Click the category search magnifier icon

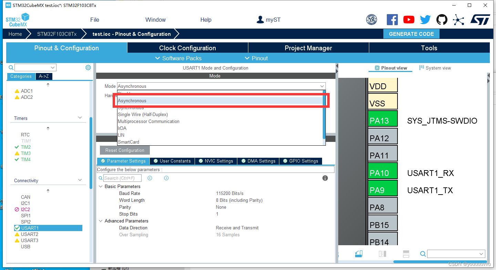click(11, 67)
